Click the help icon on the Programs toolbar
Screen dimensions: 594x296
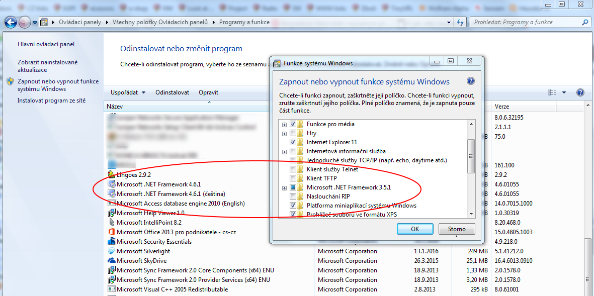tap(580, 92)
